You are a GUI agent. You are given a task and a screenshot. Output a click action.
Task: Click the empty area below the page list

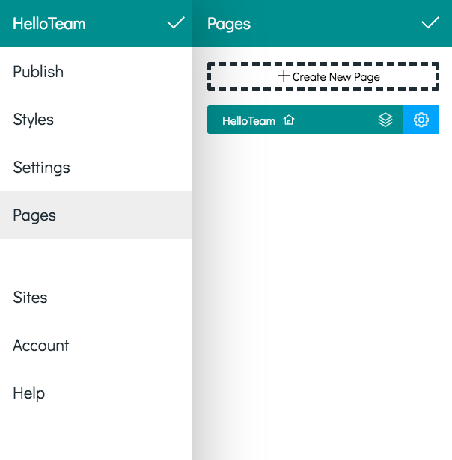pos(323,296)
